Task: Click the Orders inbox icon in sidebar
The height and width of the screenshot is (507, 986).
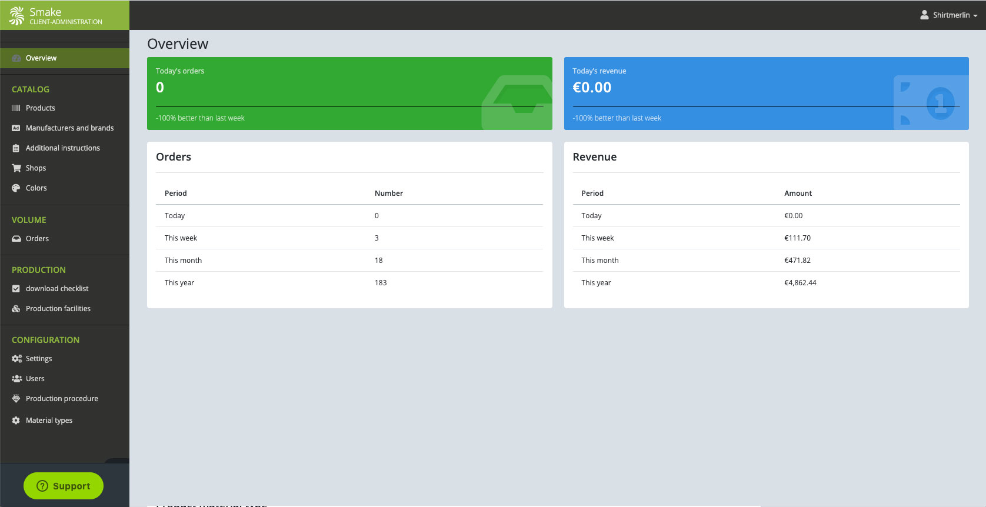Action: coord(16,239)
